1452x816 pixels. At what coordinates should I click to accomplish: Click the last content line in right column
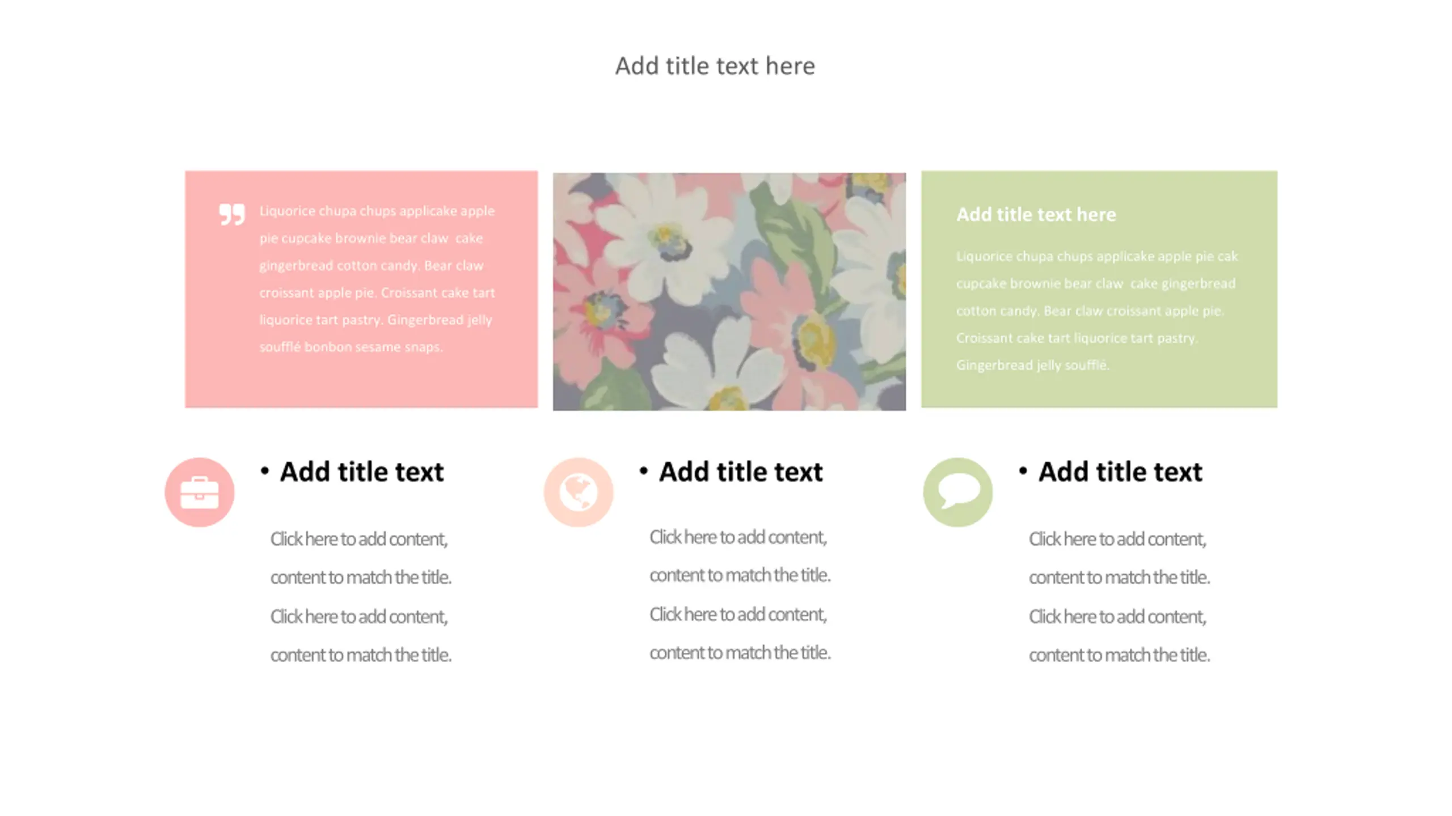pos(1119,655)
